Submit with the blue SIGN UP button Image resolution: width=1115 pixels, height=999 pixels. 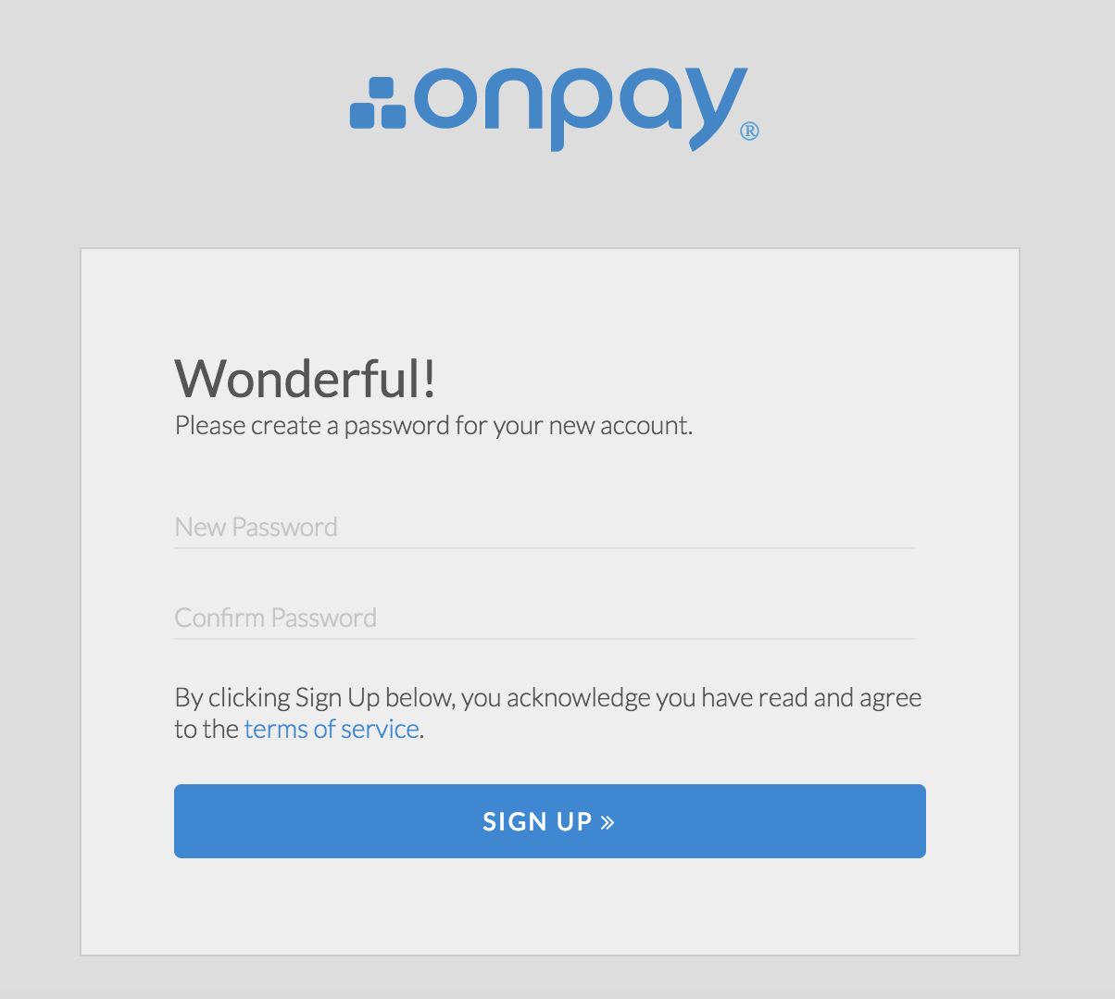(550, 821)
